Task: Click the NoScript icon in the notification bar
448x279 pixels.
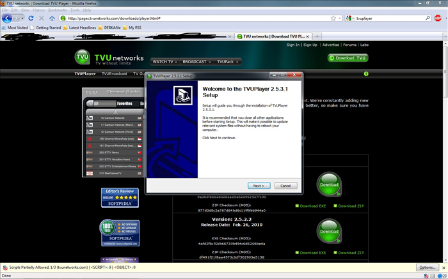Action: (5, 268)
